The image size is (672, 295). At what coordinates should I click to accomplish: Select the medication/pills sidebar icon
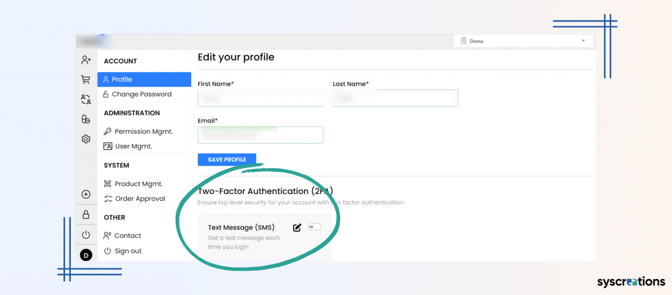tap(86, 119)
